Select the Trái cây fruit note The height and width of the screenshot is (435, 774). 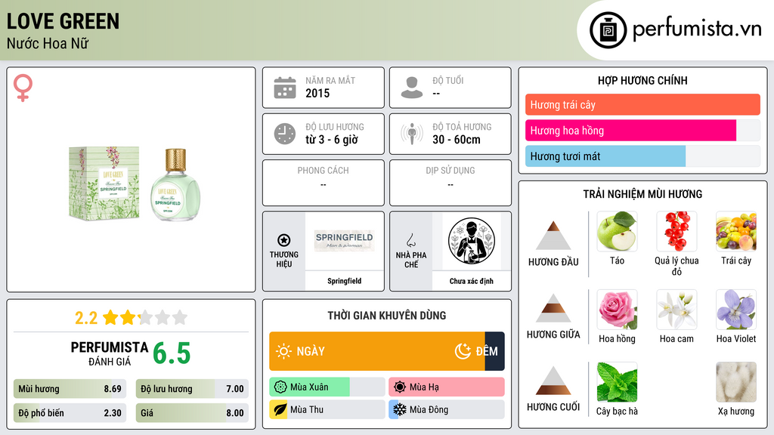[736, 231]
